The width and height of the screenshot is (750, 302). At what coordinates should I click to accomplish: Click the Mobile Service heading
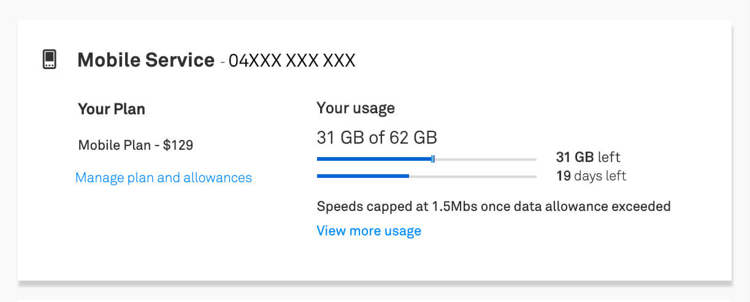pos(146,61)
